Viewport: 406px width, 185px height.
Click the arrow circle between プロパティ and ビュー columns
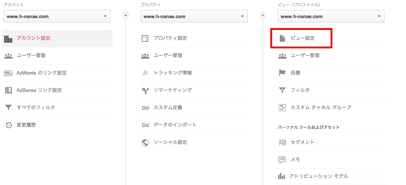[x=263, y=16]
